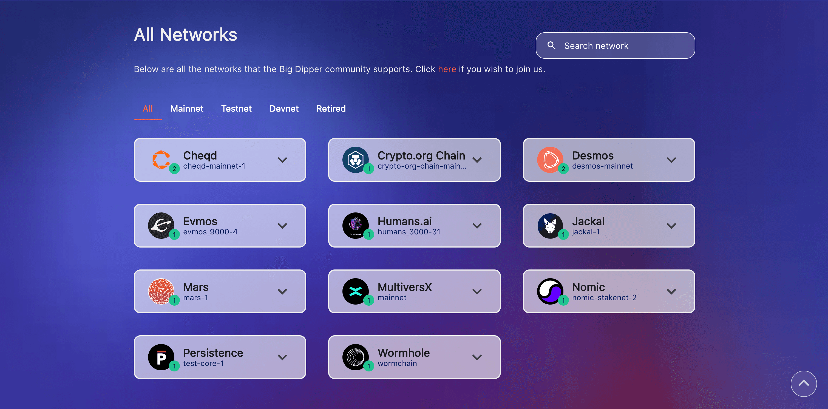Click the green badge on Evmos
The width and height of the screenshot is (828, 409).
point(174,235)
